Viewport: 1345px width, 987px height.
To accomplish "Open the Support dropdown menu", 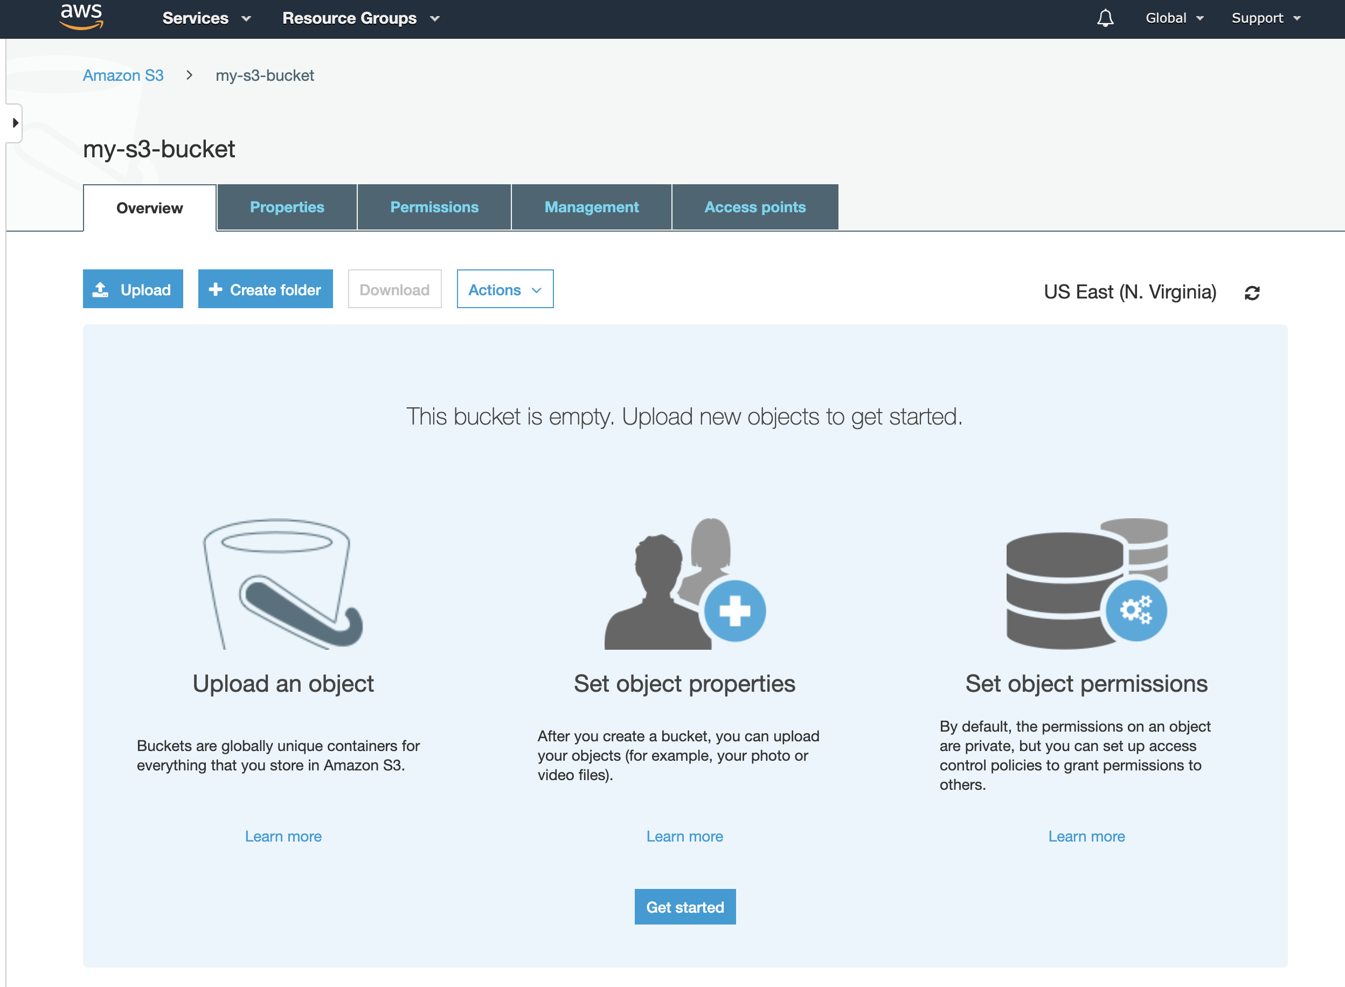I will coord(1266,18).
